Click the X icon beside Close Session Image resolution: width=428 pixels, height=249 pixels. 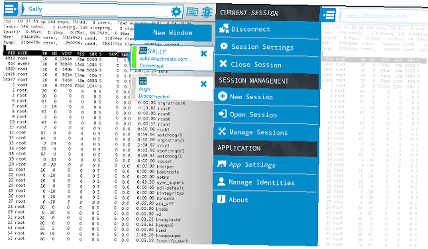coord(223,64)
